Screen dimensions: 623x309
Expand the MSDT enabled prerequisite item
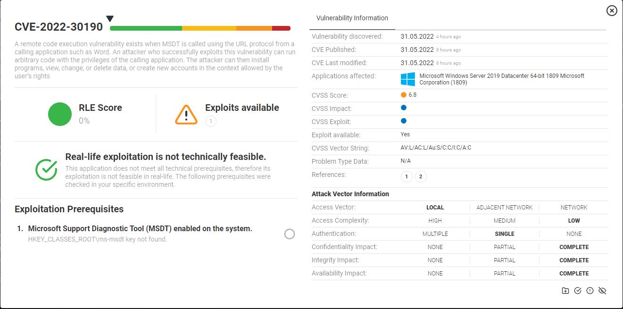click(x=140, y=229)
